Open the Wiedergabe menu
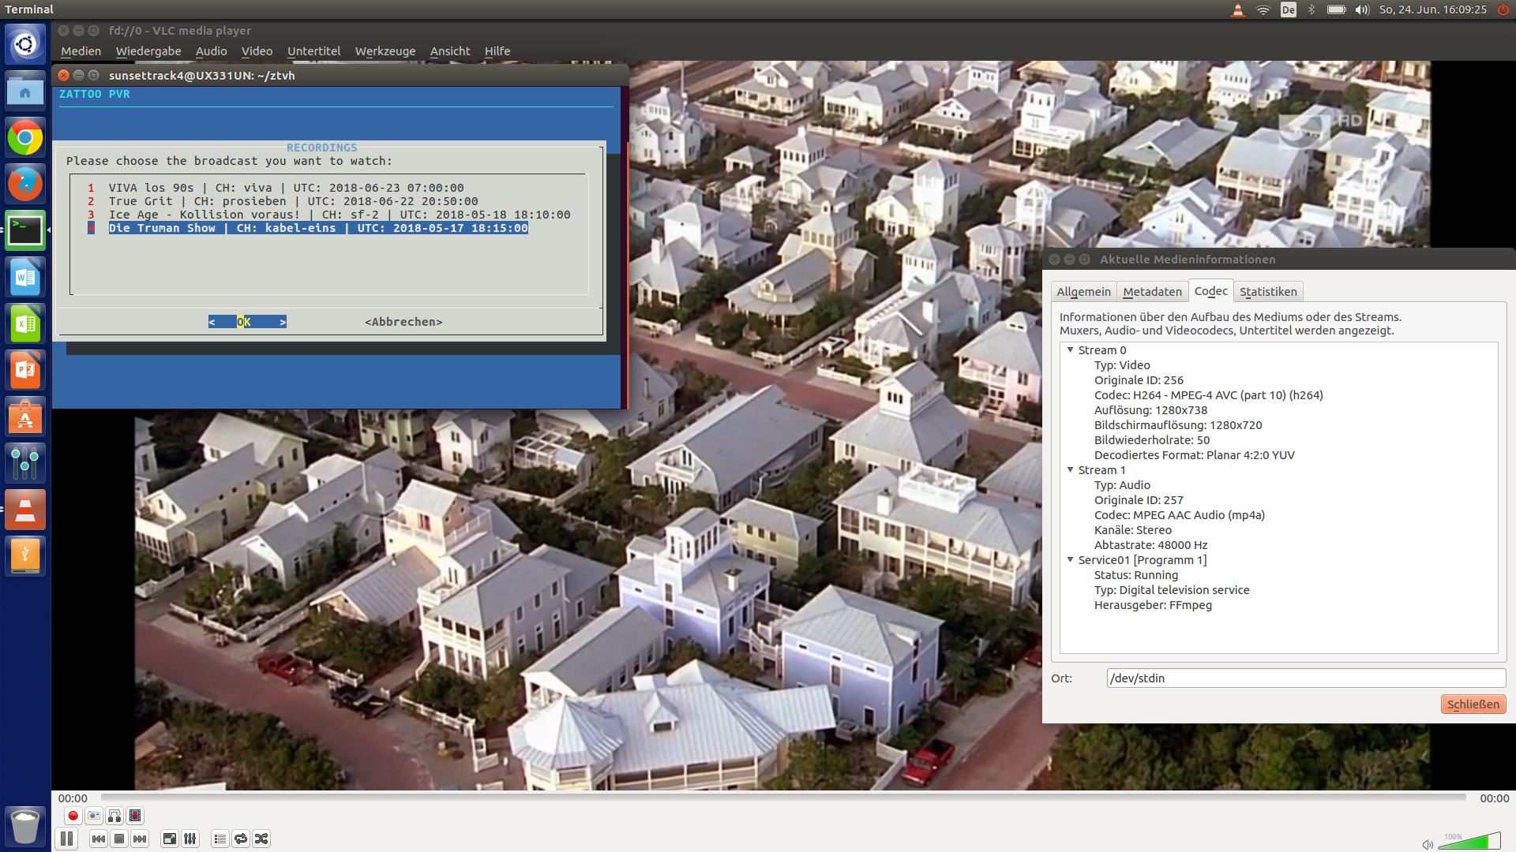 [x=148, y=51]
